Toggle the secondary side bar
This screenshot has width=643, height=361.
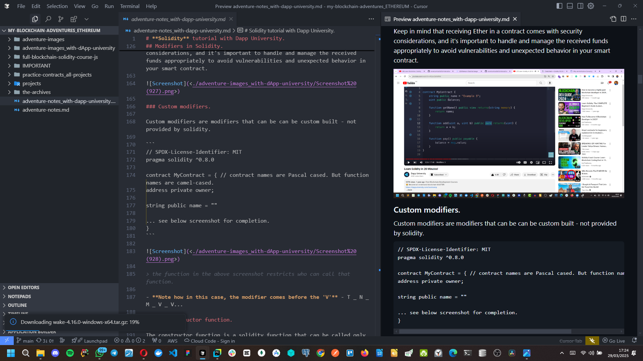(x=580, y=6)
